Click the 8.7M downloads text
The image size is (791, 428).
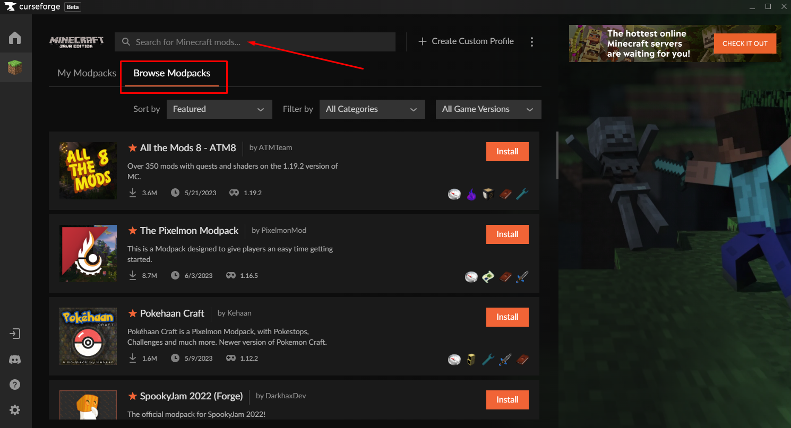[x=150, y=276]
